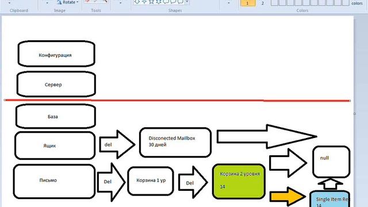Image resolution: width=368 pixels, height=207 pixels.
Task: Click the "Конфигурация" text on canvas
Action: click(55, 55)
